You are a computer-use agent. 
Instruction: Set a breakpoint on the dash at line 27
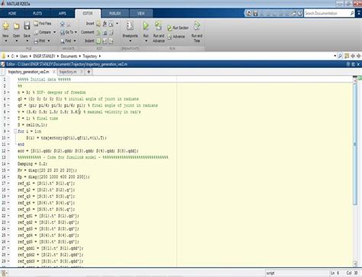(x=8, y=248)
